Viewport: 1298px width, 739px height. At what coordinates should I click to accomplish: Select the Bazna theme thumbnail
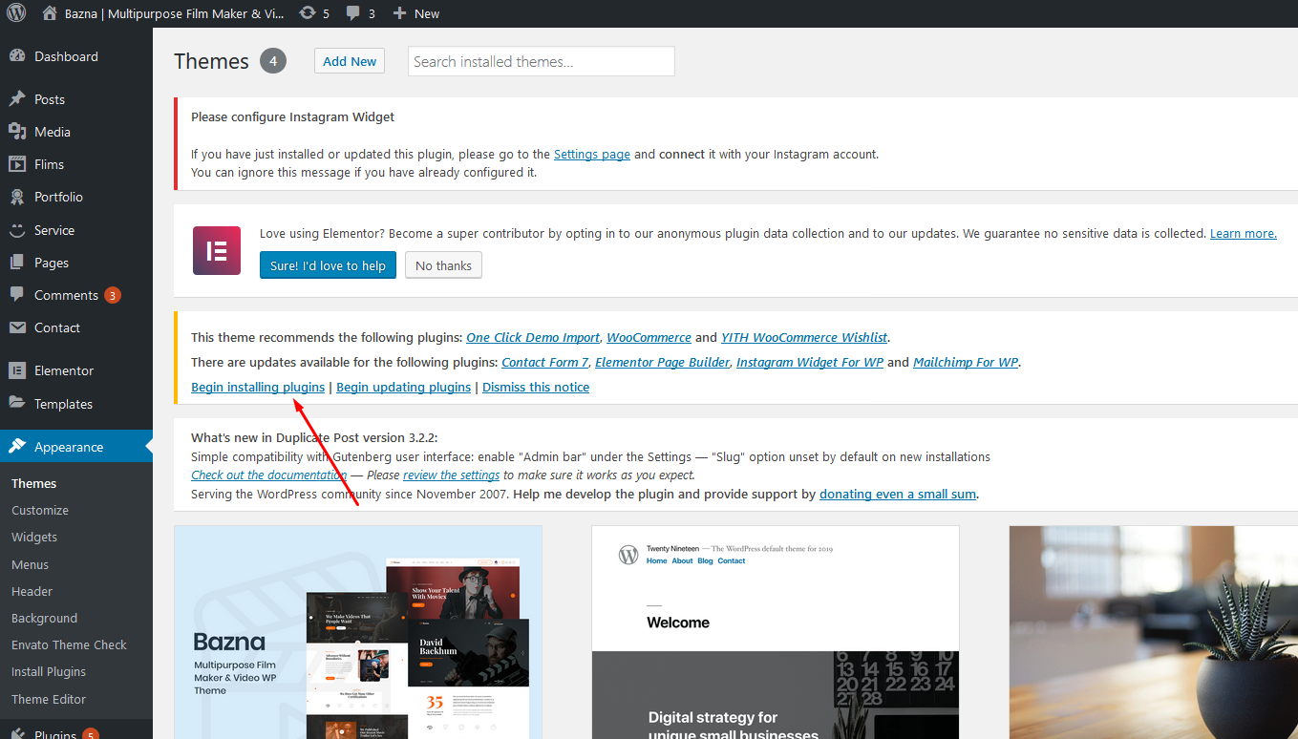tap(358, 632)
